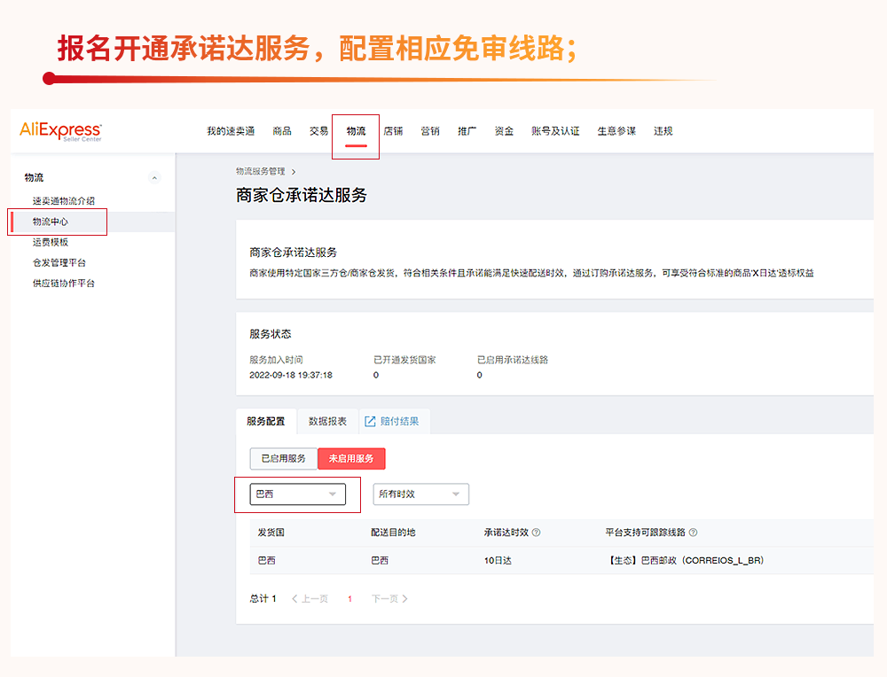The height and width of the screenshot is (677, 887).
Task: Open the external link icon beside 赔付结果
Action: [370, 422]
